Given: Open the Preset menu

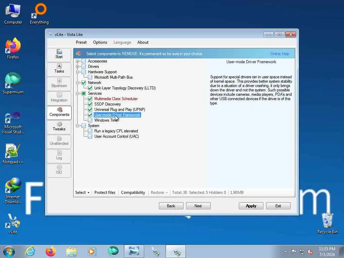Looking at the screenshot, I should tap(81, 42).
